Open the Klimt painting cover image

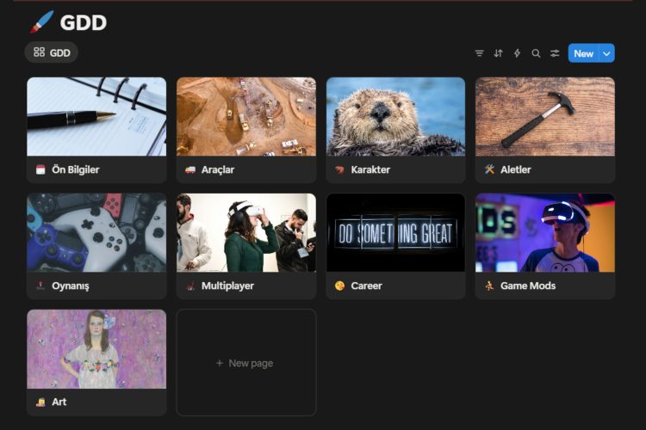[96, 349]
